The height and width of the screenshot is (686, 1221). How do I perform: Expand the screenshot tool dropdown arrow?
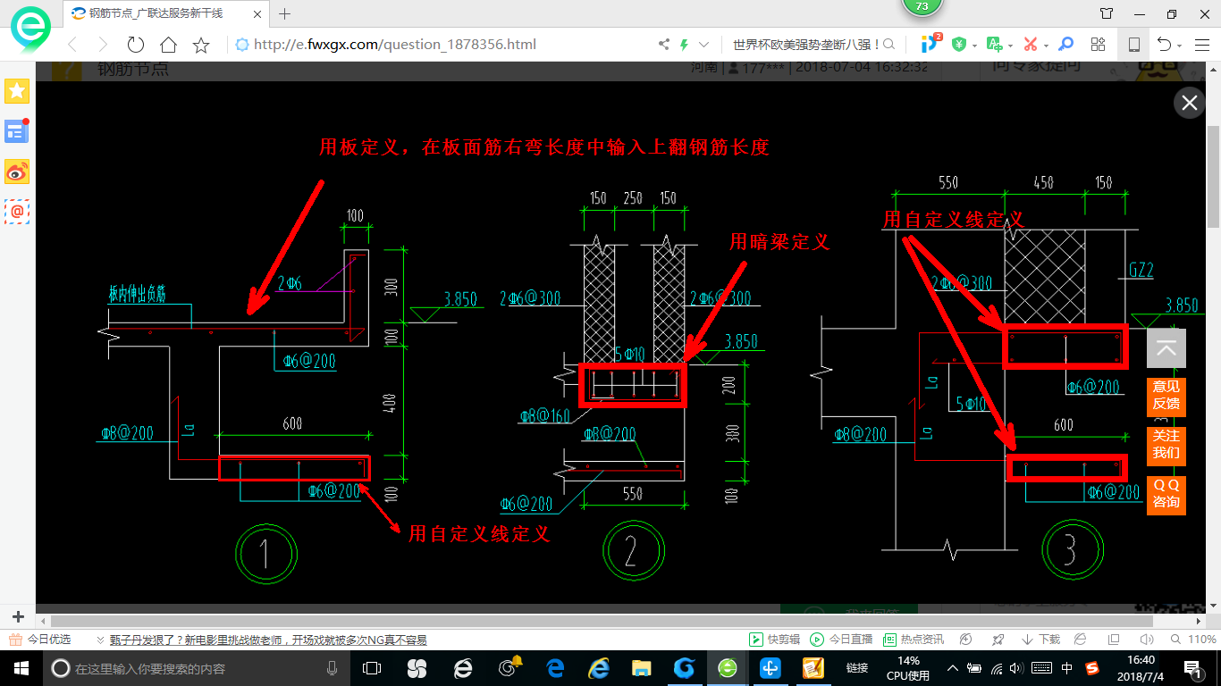(1046, 46)
